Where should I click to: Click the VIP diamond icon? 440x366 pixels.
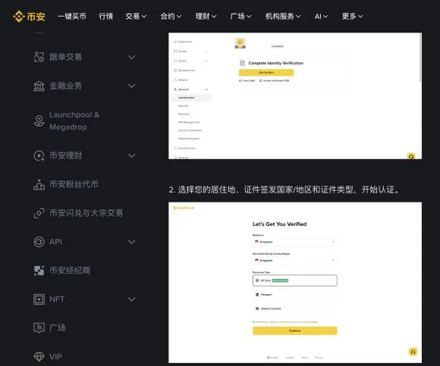(39, 357)
